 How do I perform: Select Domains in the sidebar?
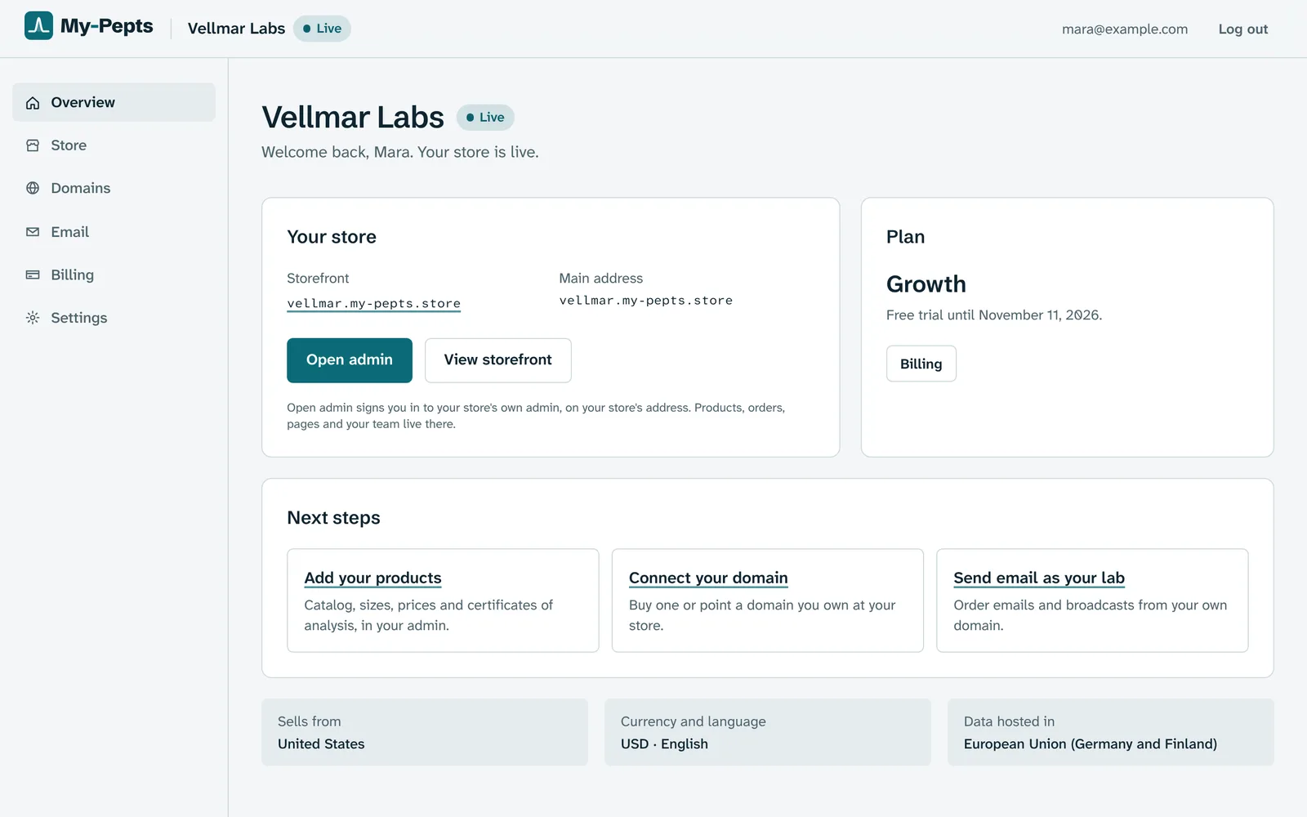[x=114, y=188]
